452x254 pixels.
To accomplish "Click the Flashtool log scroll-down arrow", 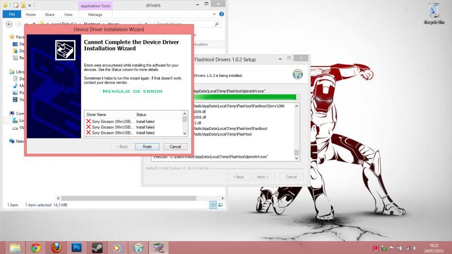I will 297,158.
